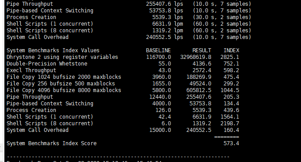Select File Copy 1024 bufsize 2000 maxblocks label

point(64,77)
